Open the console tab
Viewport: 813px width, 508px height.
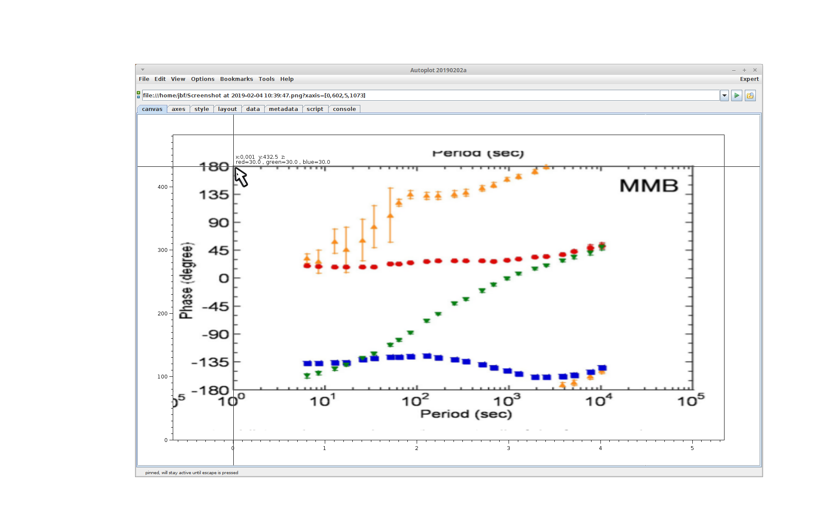(x=344, y=109)
